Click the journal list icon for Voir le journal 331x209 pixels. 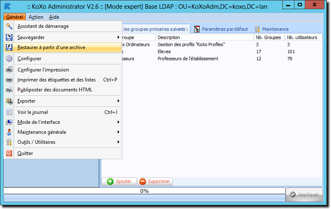(9, 112)
